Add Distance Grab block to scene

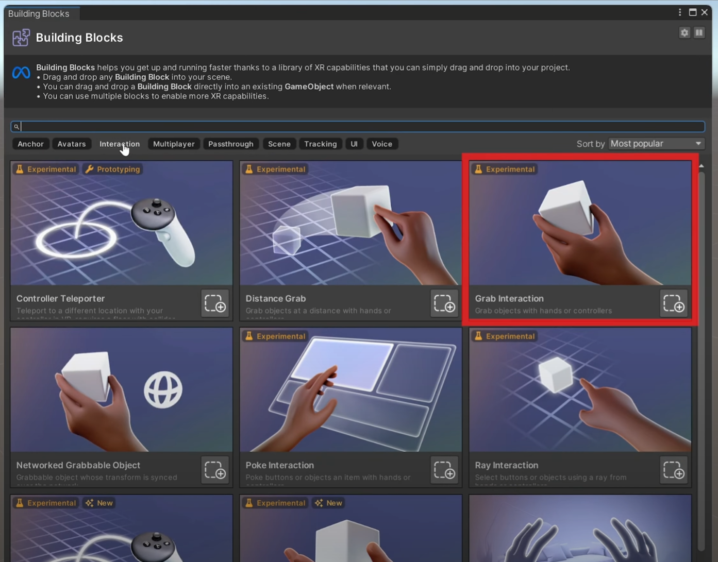click(444, 303)
